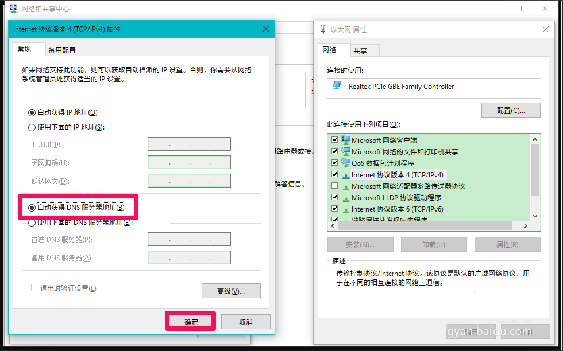The width and height of the screenshot is (563, 351).
Task: Enable Microsoft 网络适配器多路传送器协议 checkbox
Action: click(x=334, y=186)
